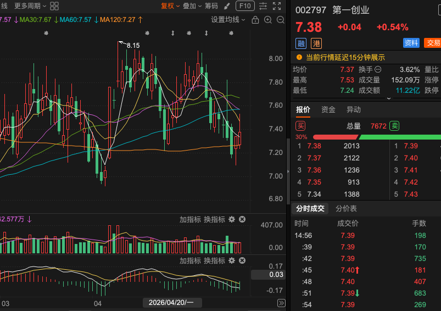Image resolution: width=441 pixels, height=311 pixels.
Task: Open chart settings sliders icon
Action: pos(263,6)
